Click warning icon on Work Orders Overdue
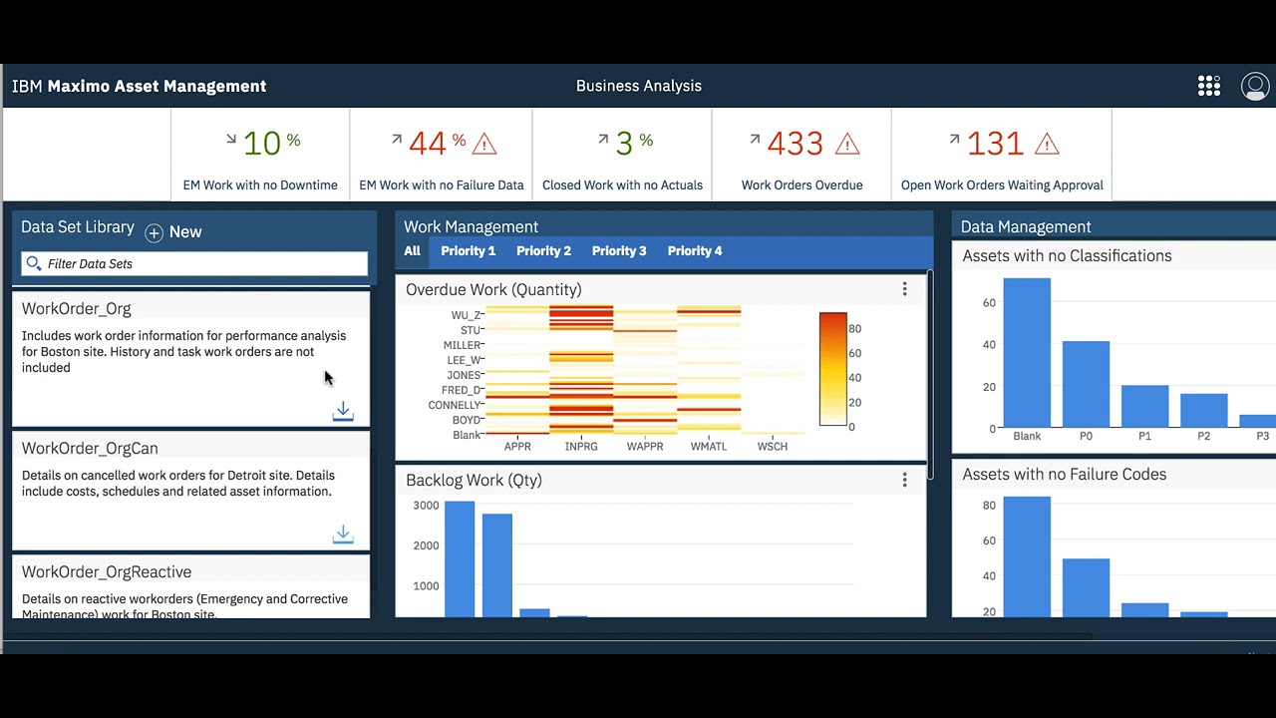The width and height of the screenshot is (1276, 718). [x=846, y=144]
